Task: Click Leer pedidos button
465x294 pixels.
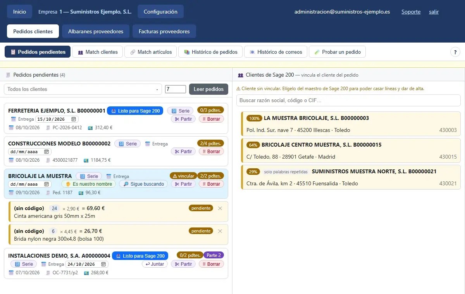Action: coord(208,89)
